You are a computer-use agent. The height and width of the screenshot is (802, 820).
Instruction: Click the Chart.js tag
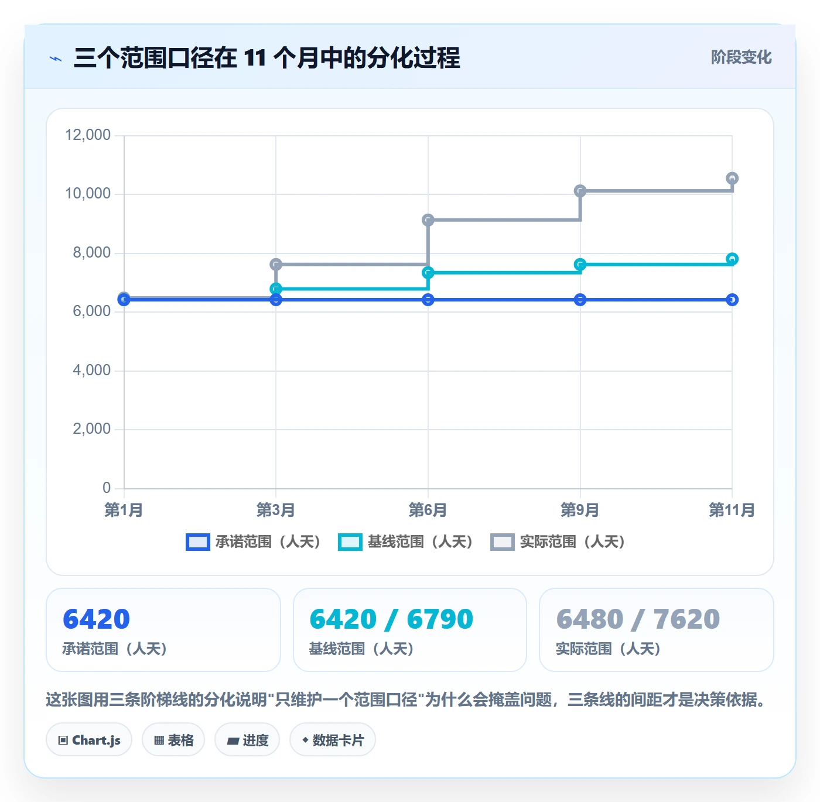pos(89,740)
